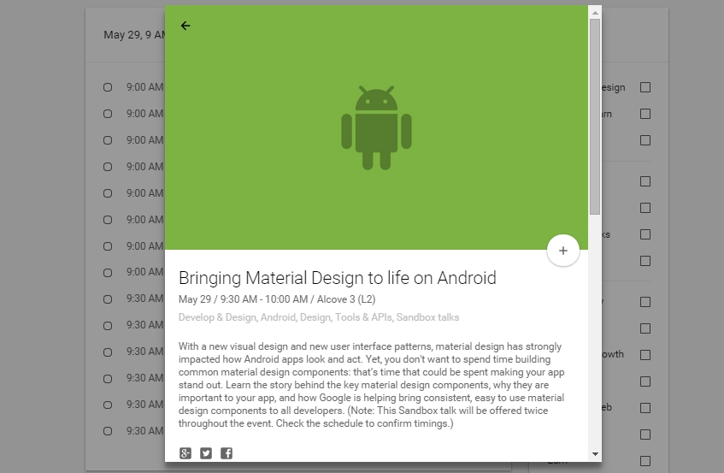Click the Android robot banner image
The height and width of the screenshot is (473, 724).
pos(376,127)
